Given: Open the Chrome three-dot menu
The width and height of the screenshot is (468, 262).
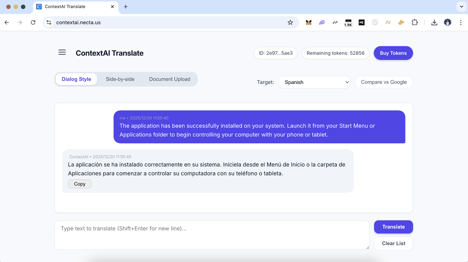Looking at the screenshot, I should pyautogui.click(x=461, y=22).
